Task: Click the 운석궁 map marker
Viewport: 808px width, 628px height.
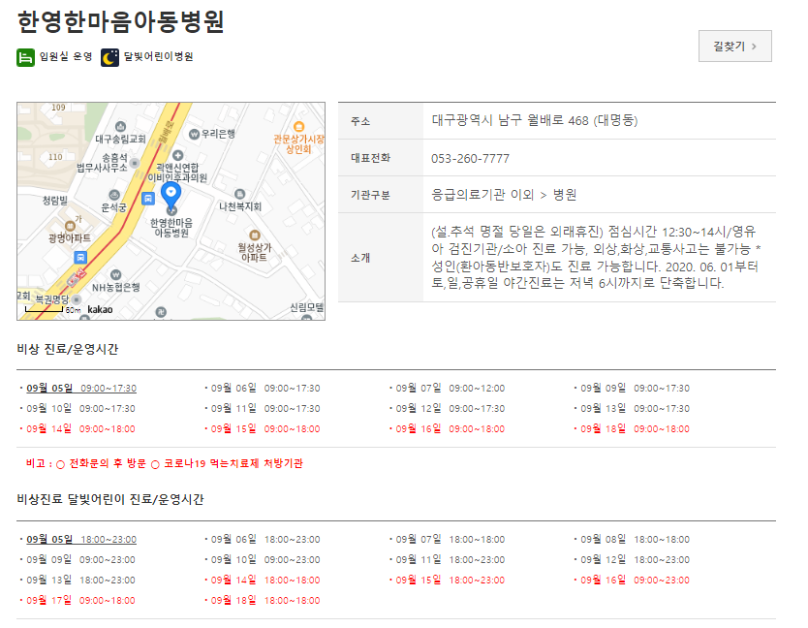Action: (114, 195)
